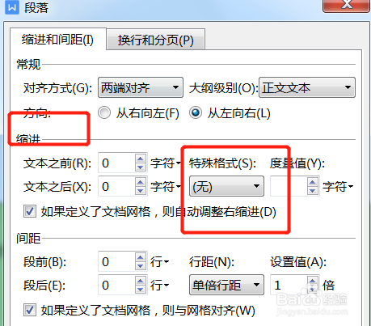Toggle 与网格对齐(W) checkbox
This screenshot has width=371, height=326.
(x=30, y=310)
